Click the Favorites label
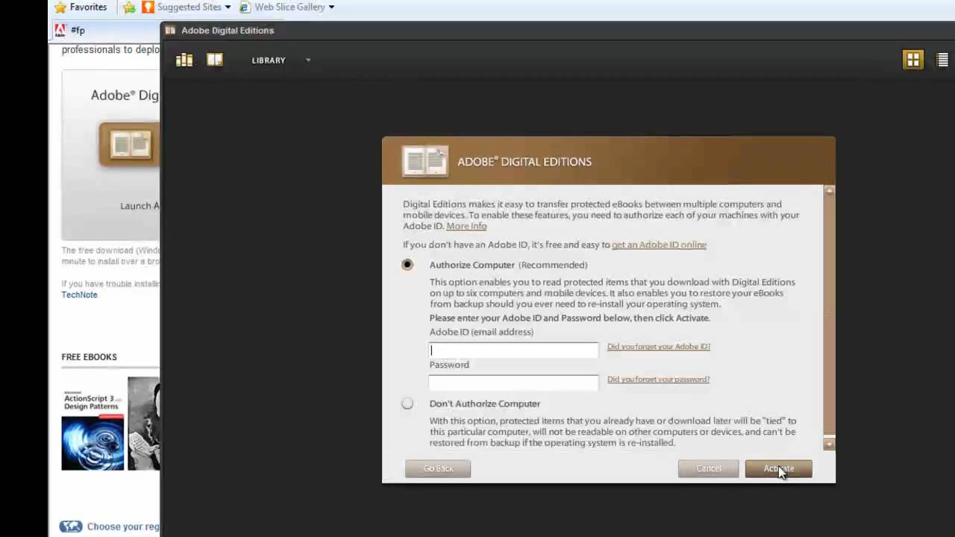 pyautogui.click(x=88, y=7)
